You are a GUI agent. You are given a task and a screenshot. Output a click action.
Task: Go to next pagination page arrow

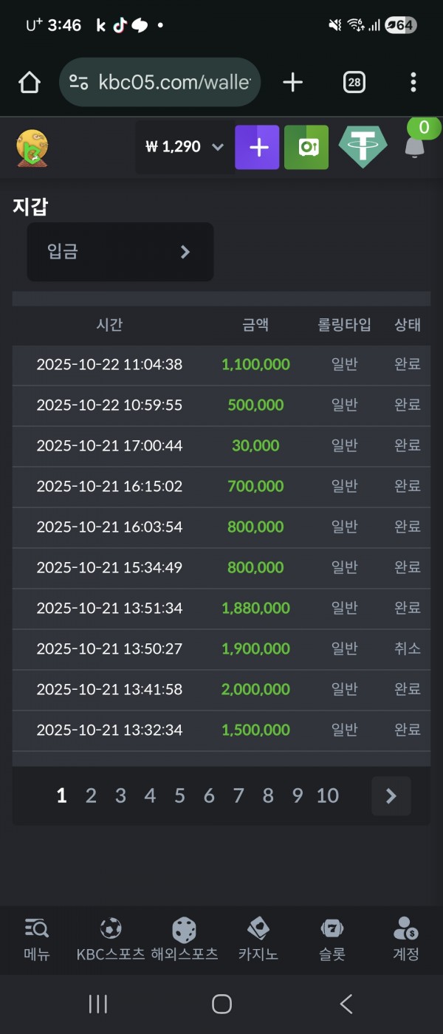point(391,795)
